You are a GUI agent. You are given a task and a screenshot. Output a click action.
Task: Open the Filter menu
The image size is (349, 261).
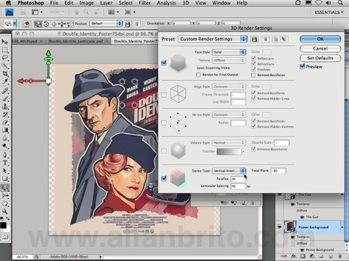coord(144,3)
